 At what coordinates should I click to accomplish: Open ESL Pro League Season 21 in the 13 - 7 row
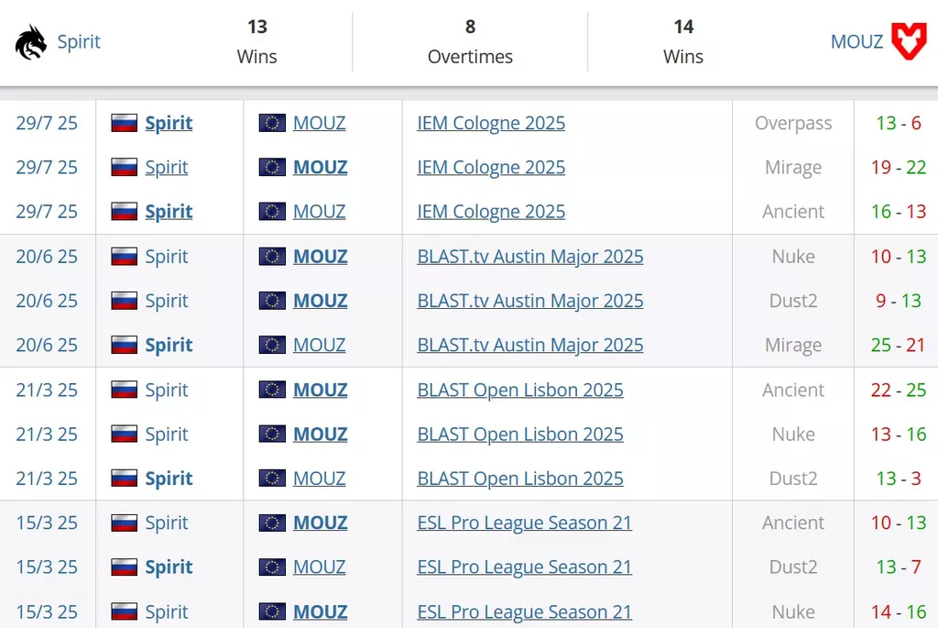click(x=525, y=567)
